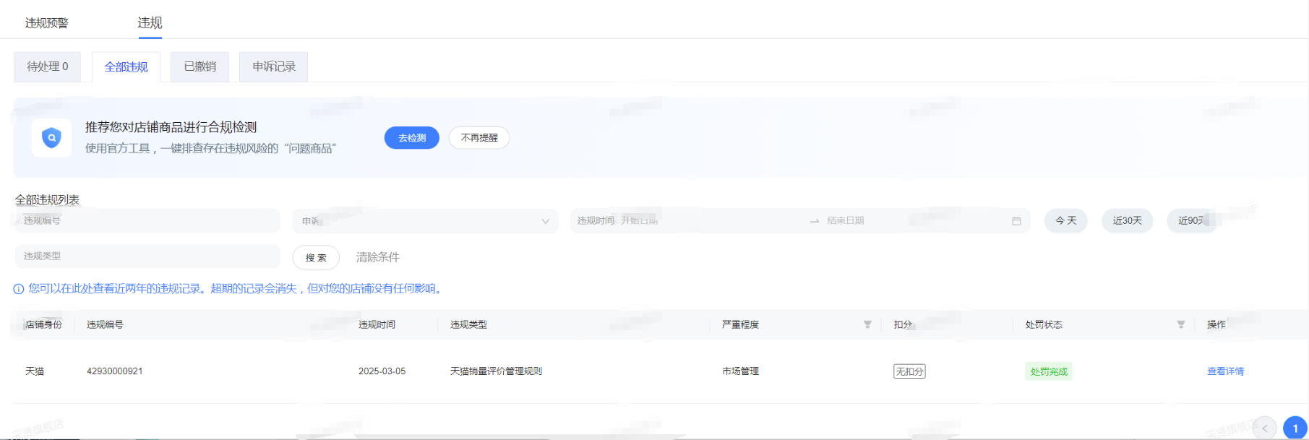This screenshot has width=1309, height=440.
Task: Click the filter icon in 处罚状态 column
Action: [1180, 324]
